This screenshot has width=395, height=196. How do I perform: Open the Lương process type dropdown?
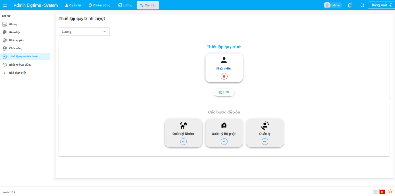pos(84,32)
